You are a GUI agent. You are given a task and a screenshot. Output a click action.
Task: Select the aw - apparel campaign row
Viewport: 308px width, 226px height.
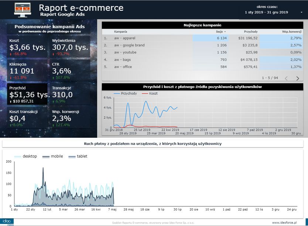(124, 38)
